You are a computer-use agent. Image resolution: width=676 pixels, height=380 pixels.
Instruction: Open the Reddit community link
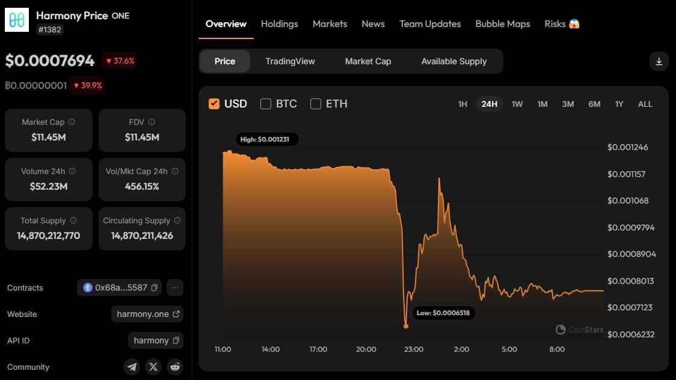pos(174,367)
